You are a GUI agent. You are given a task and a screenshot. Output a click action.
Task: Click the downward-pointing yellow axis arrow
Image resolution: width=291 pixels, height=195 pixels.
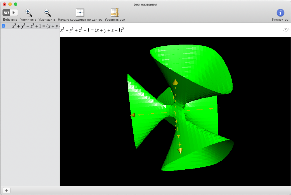coord(180,151)
